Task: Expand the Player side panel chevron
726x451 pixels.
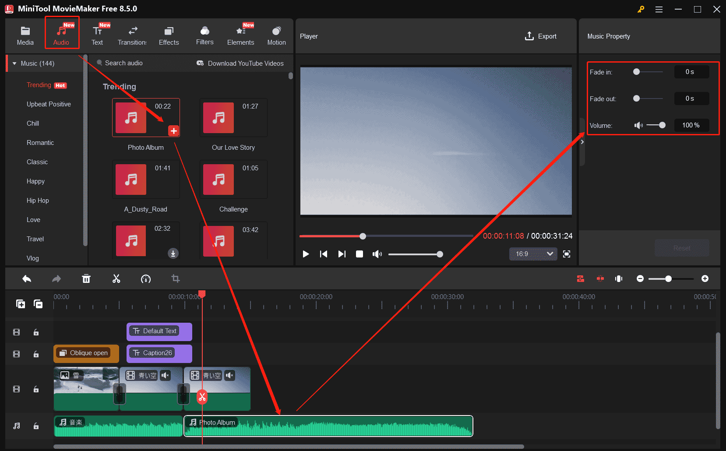Action: [x=582, y=141]
